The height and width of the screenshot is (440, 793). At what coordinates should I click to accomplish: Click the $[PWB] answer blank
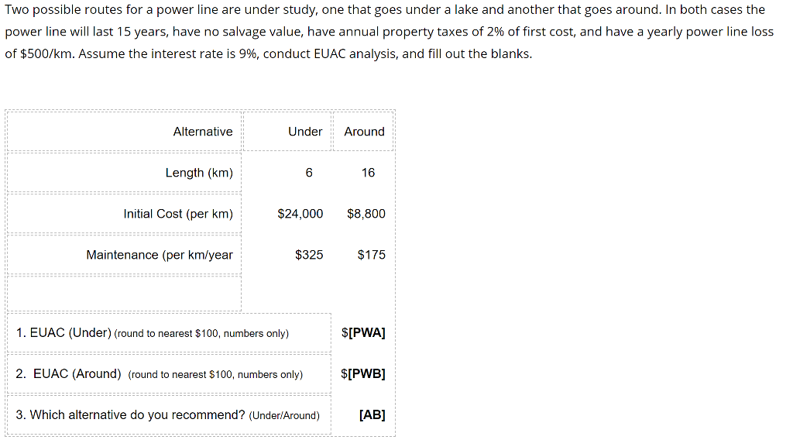click(x=363, y=373)
